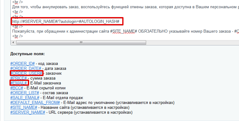Click the line starting with 'Пожалуйста, при обращении'
This screenshot has height=121, width=239.
click(x=125, y=31)
